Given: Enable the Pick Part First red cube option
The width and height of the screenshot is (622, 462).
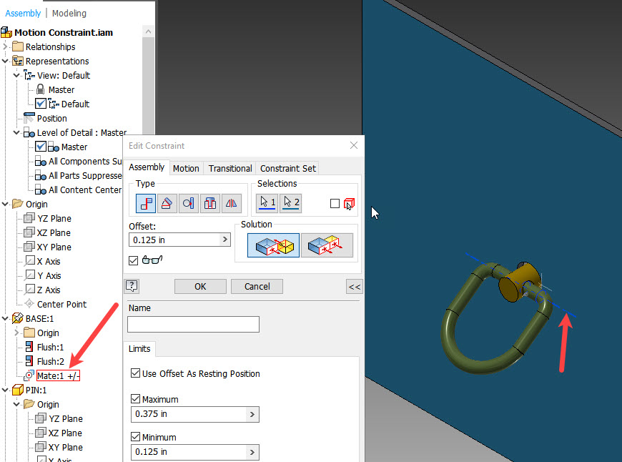Looking at the screenshot, I should 349,203.
